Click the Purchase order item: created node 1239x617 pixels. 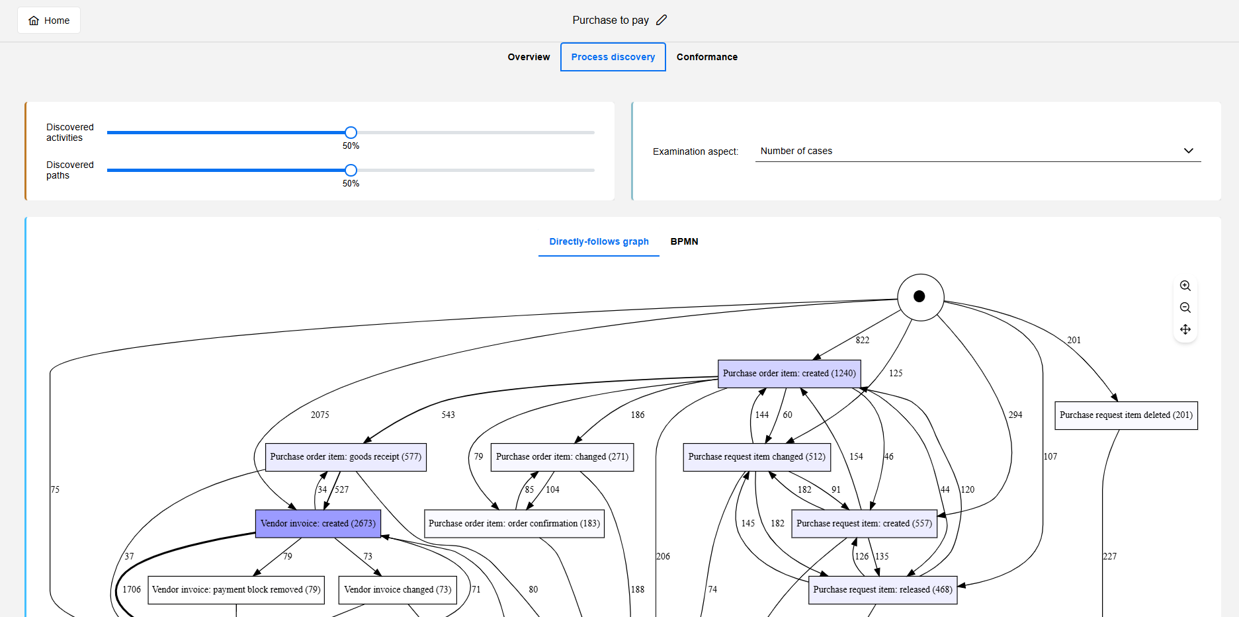coord(789,374)
